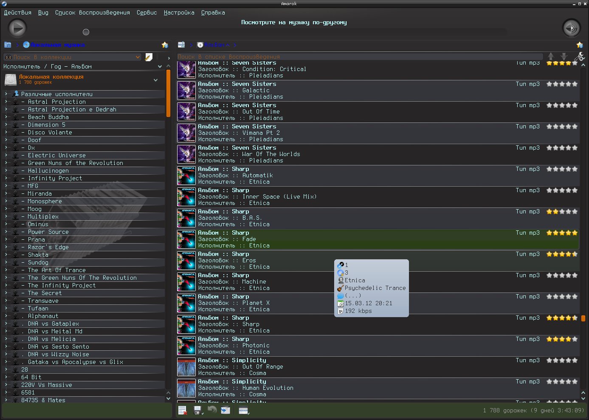Click the search next down arrow
The image size is (589, 420).
[x=564, y=56]
